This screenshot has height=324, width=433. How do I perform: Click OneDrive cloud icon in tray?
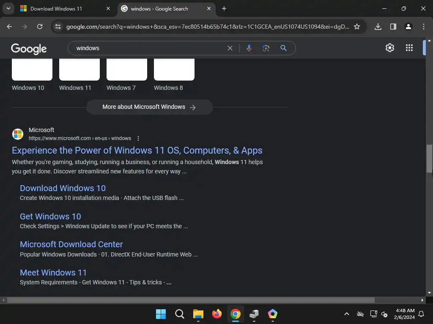click(x=360, y=314)
